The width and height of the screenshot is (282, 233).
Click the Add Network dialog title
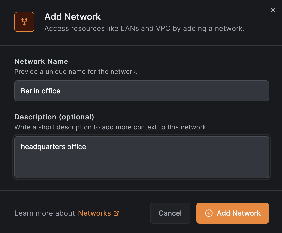(x=72, y=17)
